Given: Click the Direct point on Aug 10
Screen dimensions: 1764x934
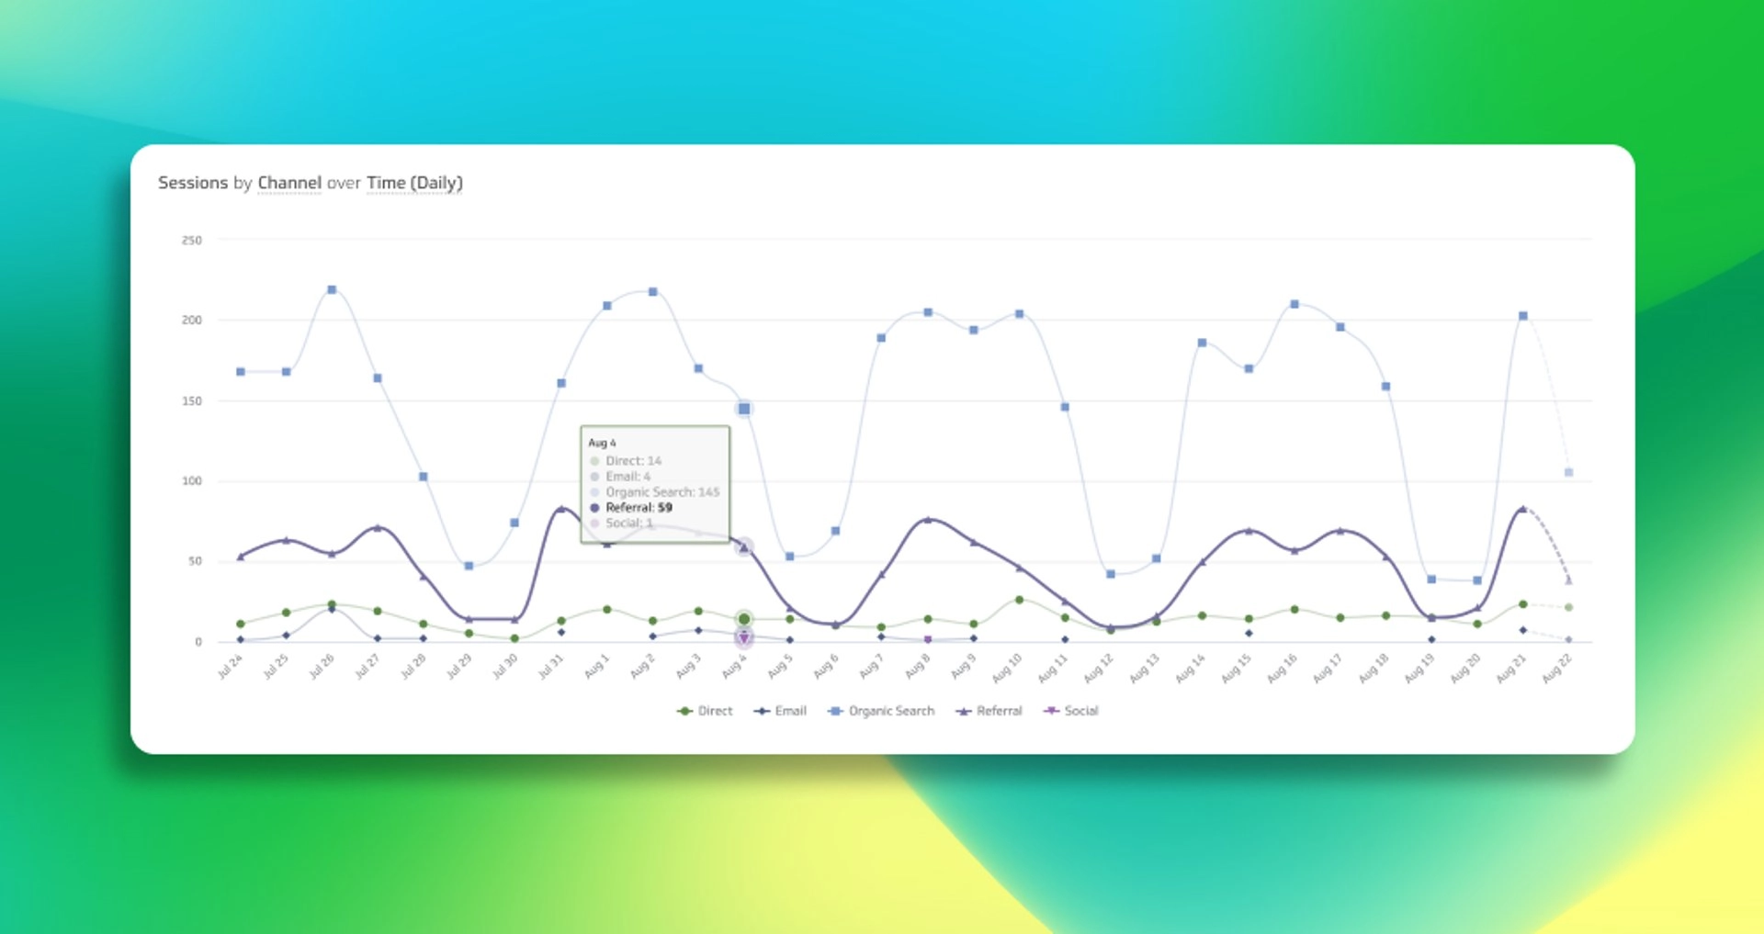Looking at the screenshot, I should [x=1019, y=600].
